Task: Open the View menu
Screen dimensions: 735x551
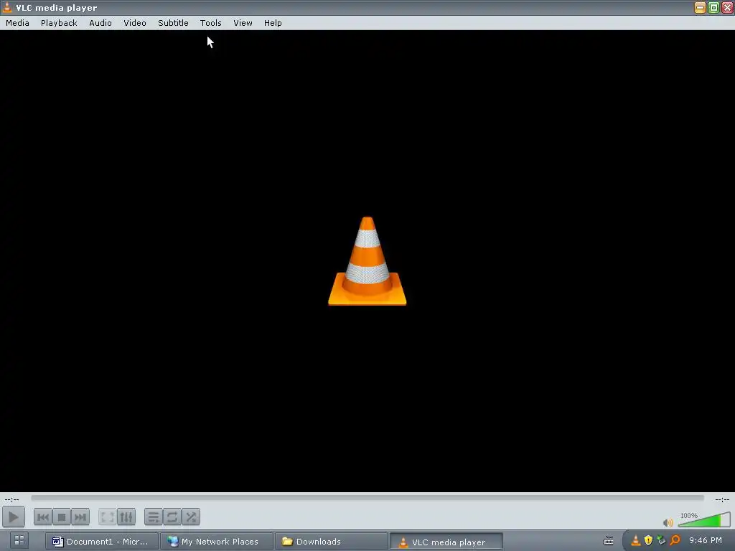Action: pyautogui.click(x=243, y=23)
